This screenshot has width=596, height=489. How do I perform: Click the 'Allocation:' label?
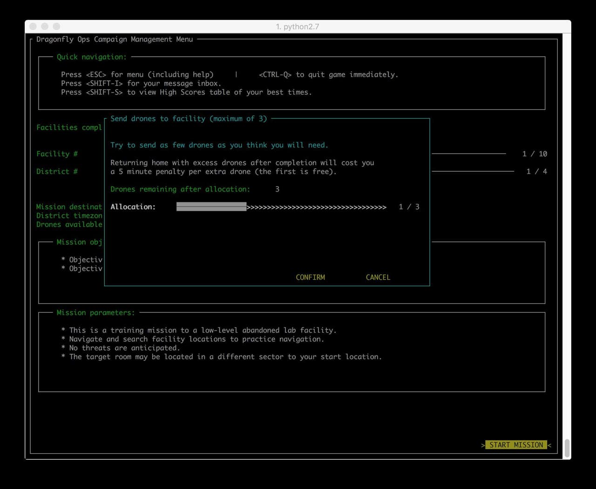point(133,207)
